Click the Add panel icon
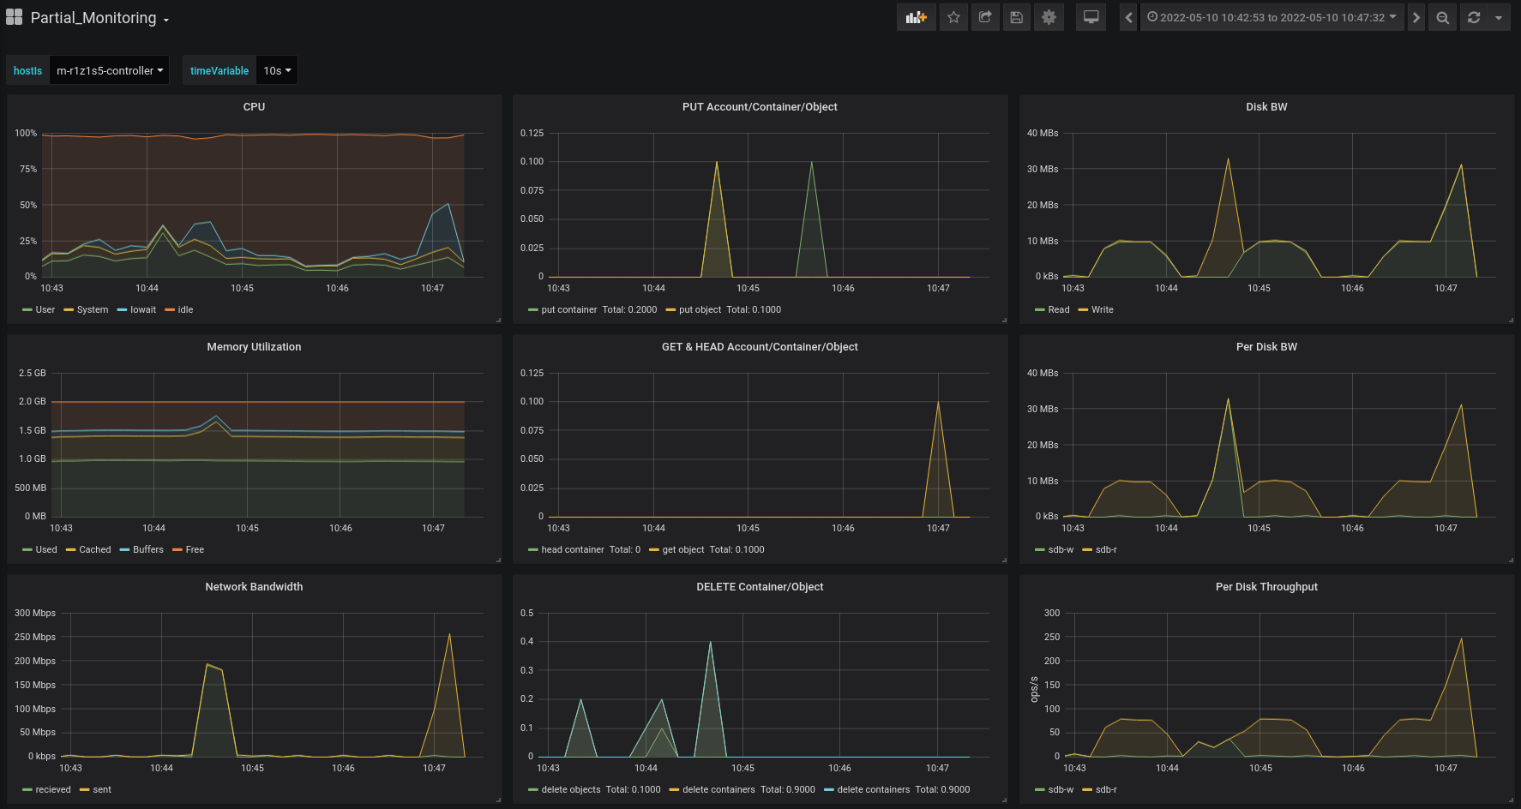The image size is (1521, 809). click(x=916, y=17)
